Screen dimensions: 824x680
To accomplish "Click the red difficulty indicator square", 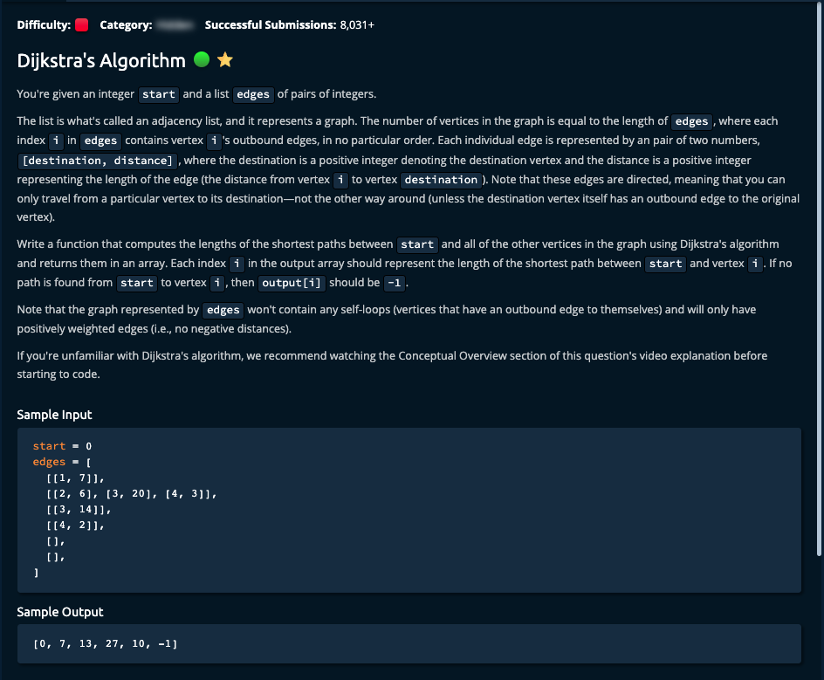I will point(82,25).
